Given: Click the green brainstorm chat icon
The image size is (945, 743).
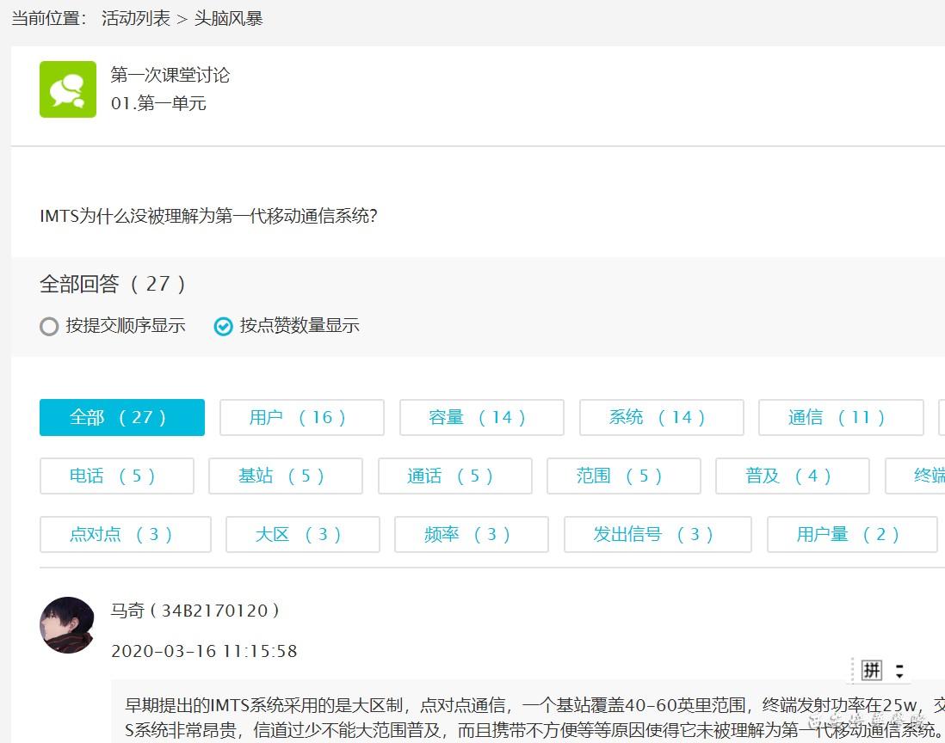Looking at the screenshot, I should coord(68,89).
